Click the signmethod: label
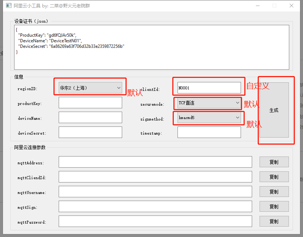Image resolution: width=303 pixels, height=237 pixels. pos(152,119)
